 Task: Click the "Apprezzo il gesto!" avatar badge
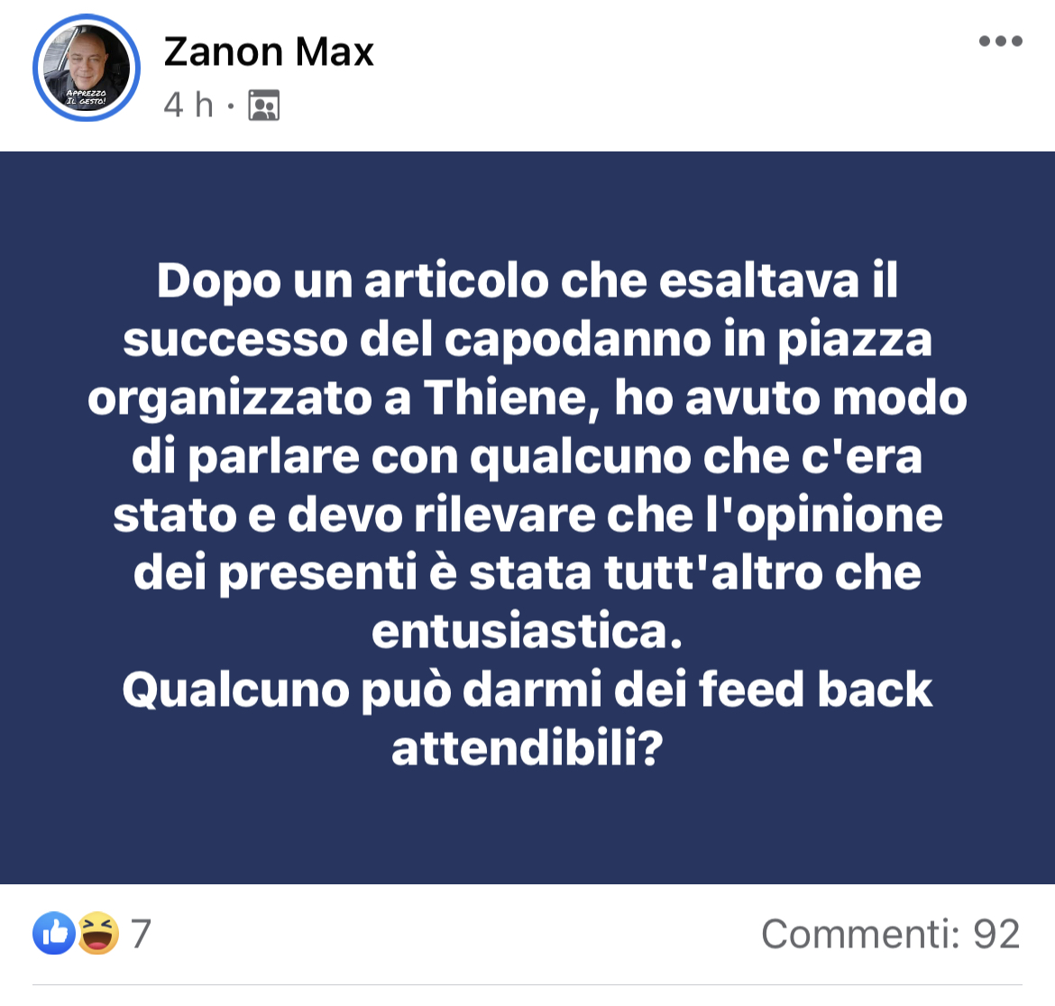87,96
